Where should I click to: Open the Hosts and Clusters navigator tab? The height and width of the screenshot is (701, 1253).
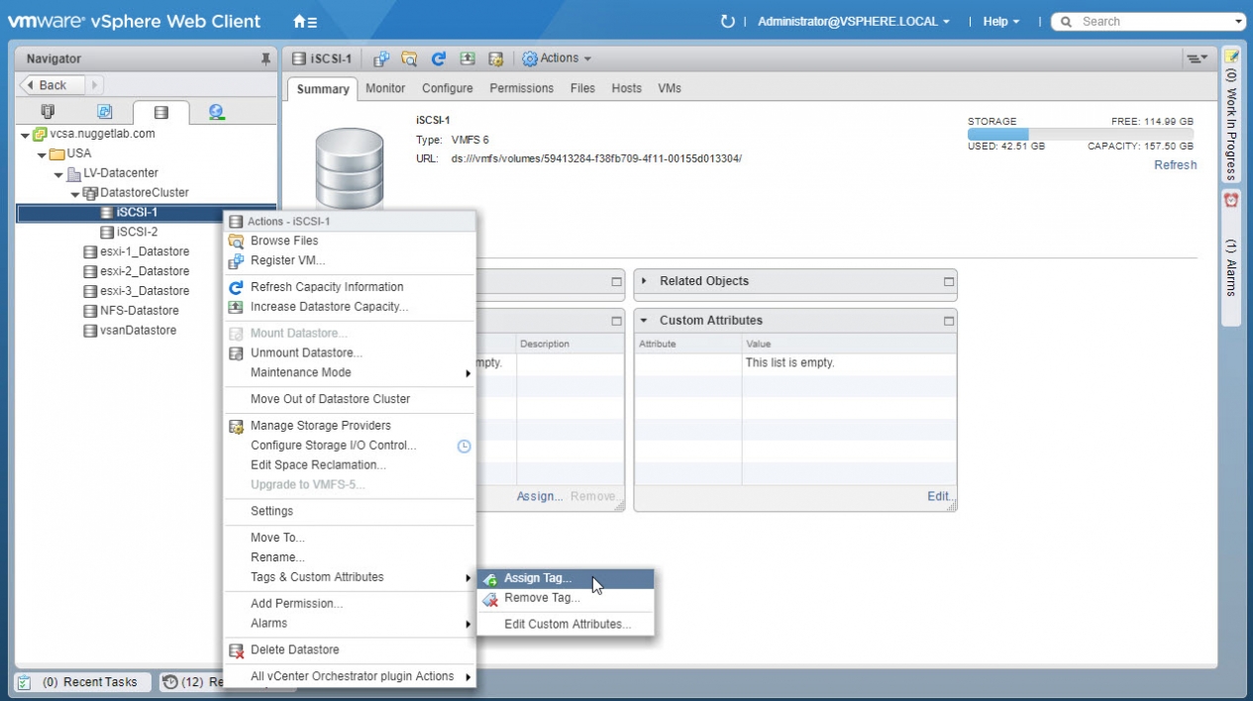pos(48,112)
